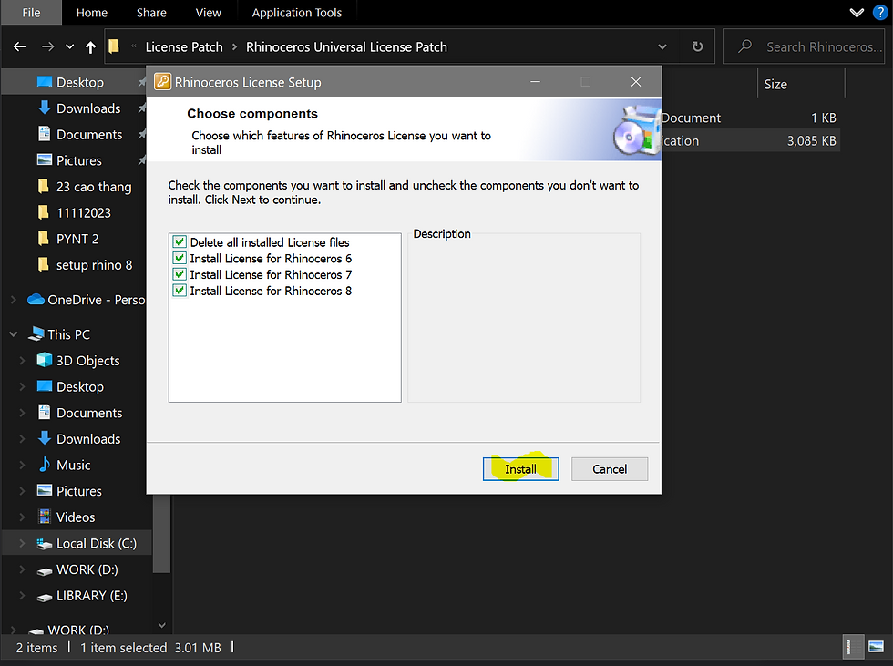This screenshot has height=666, width=893.
Task: Select the 1 KB document file
Action: coord(751,118)
